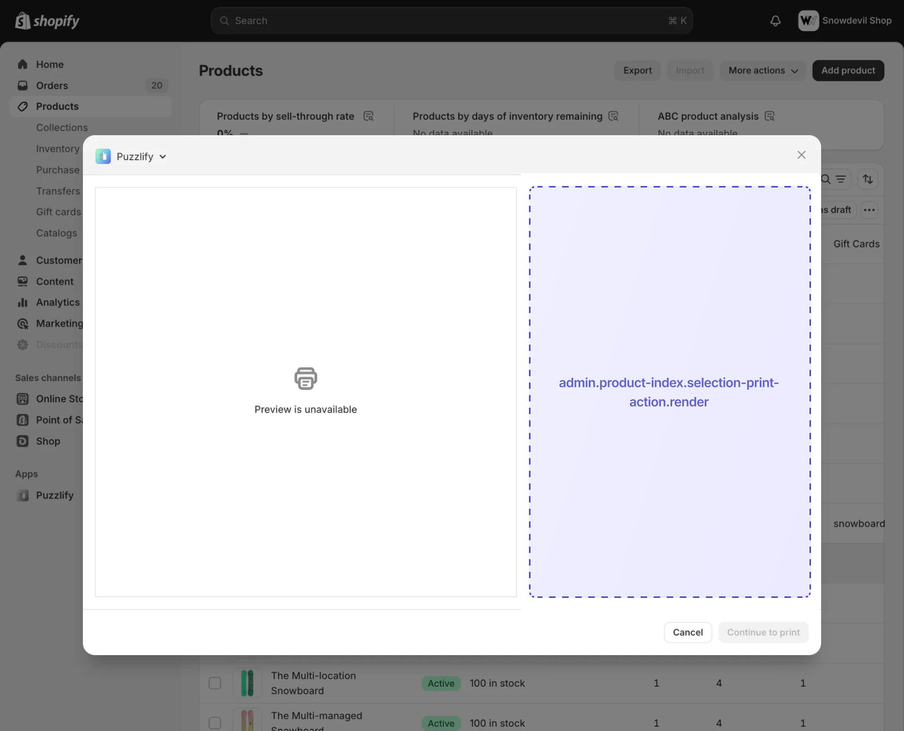The width and height of the screenshot is (904, 731).
Task: Check the Multi-location Snowboard checkbox
Action: click(215, 683)
